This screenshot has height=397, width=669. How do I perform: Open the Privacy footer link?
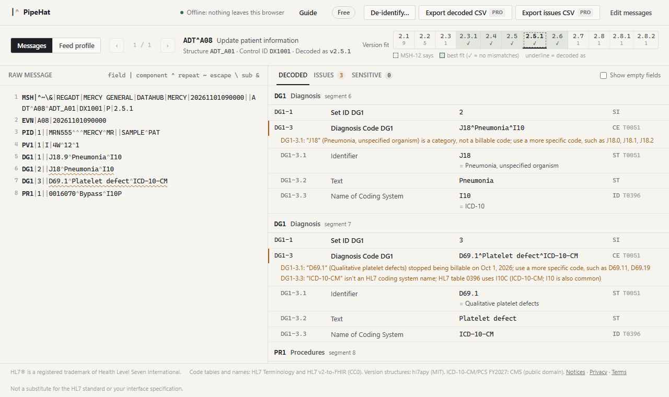(598, 372)
